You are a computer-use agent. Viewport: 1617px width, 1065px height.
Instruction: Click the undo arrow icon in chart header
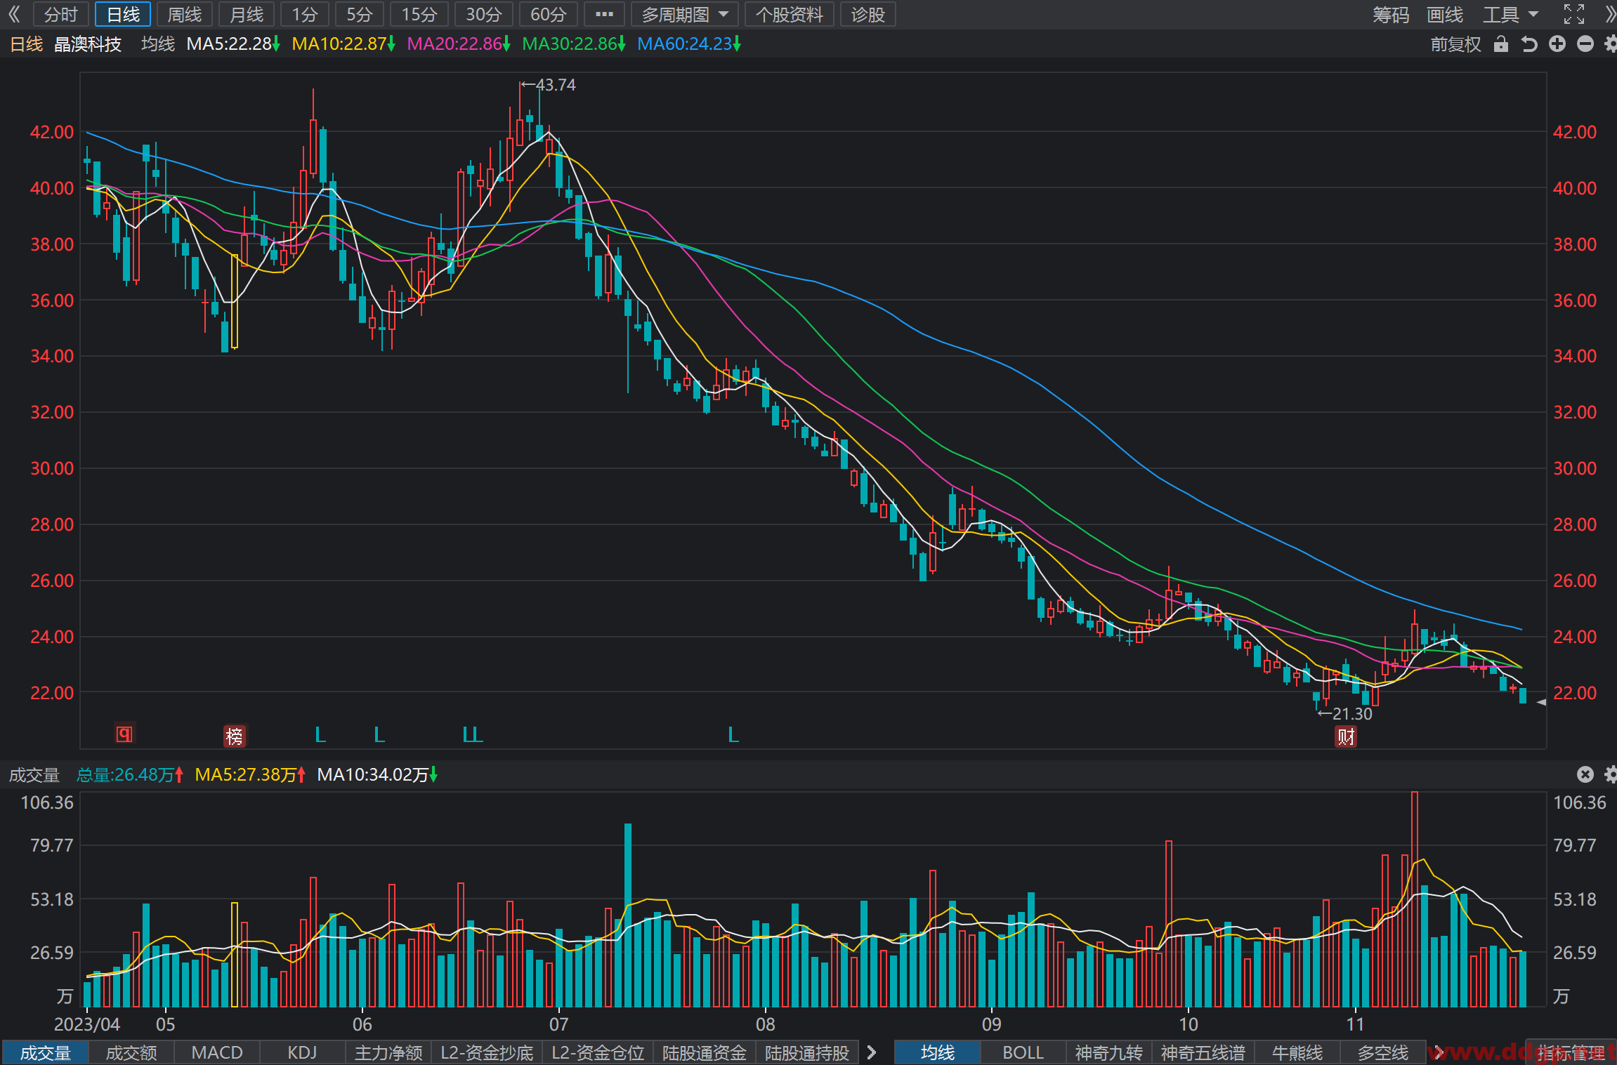(1529, 44)
